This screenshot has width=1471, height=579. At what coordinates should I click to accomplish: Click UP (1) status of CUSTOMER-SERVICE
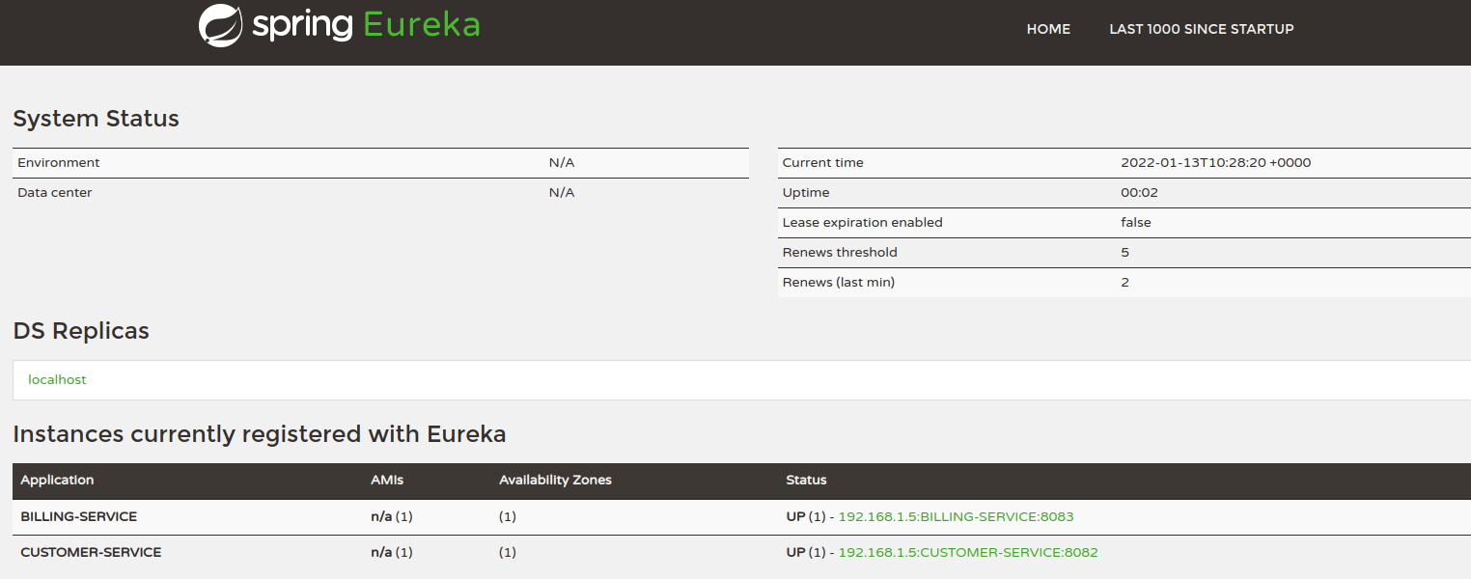806,553
